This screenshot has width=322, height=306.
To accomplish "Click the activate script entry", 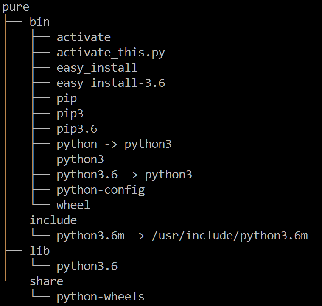I will point(84,37).
